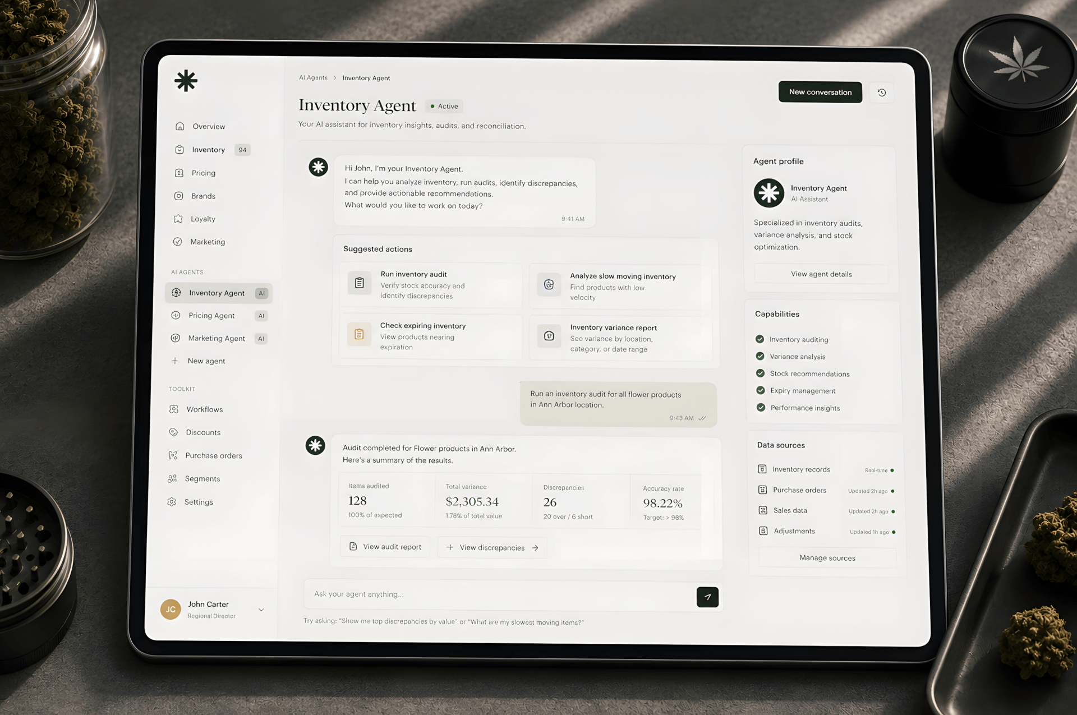This screenshot has width=1077, height=715.
Task: Click the Stock recommendations checkmark
Action: [761, 373]
